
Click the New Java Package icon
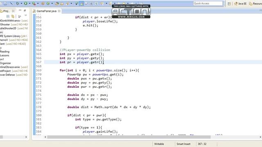43,3
